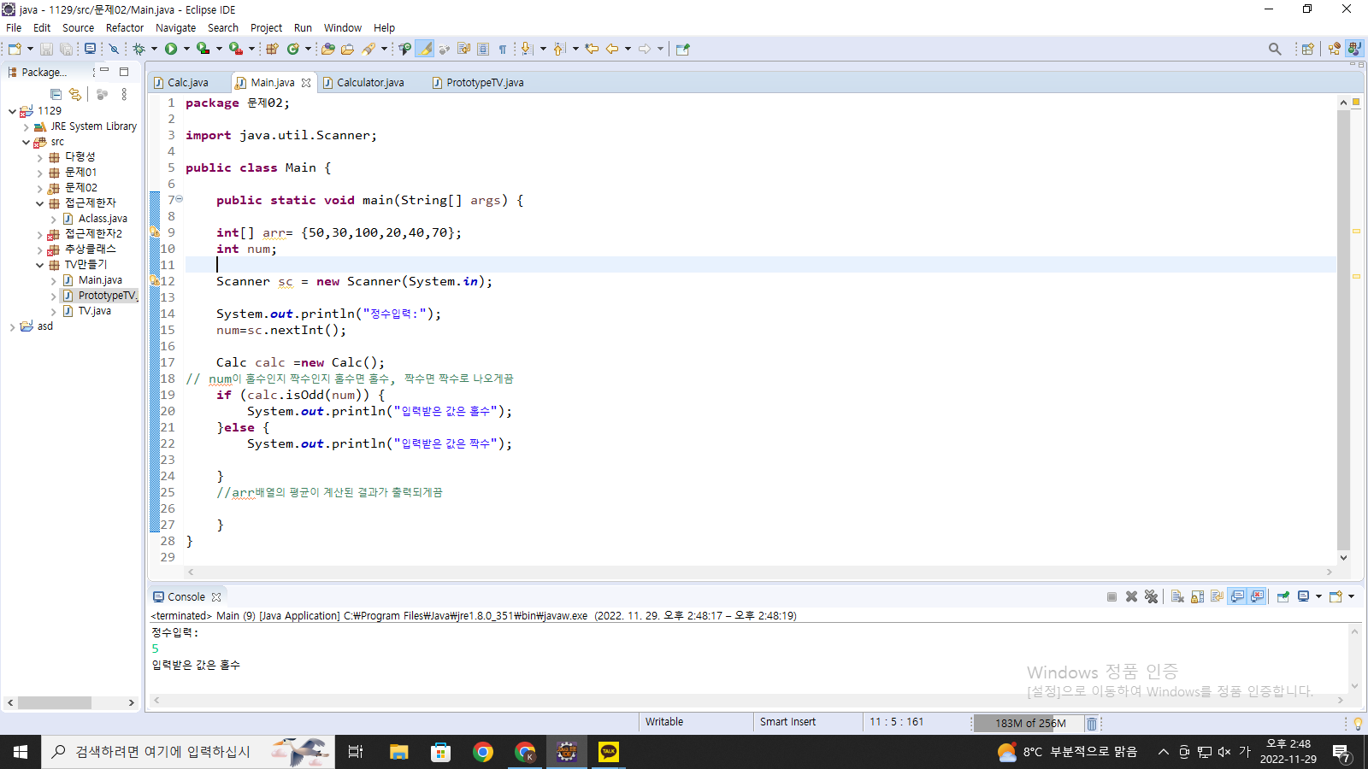The height and width of the screenshot is (769, 1368).
Task: Click the New Java Package icon
Action: (x=272, y=49)
